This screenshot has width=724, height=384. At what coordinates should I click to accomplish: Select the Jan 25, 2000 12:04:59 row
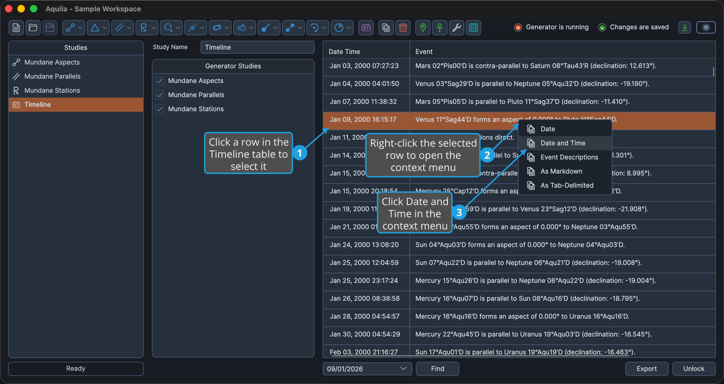tap(519, 263)
